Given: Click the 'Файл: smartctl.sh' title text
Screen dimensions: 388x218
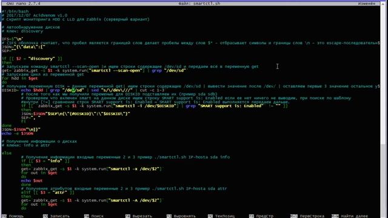Looking at the screenshot, I should coord(199,4).
